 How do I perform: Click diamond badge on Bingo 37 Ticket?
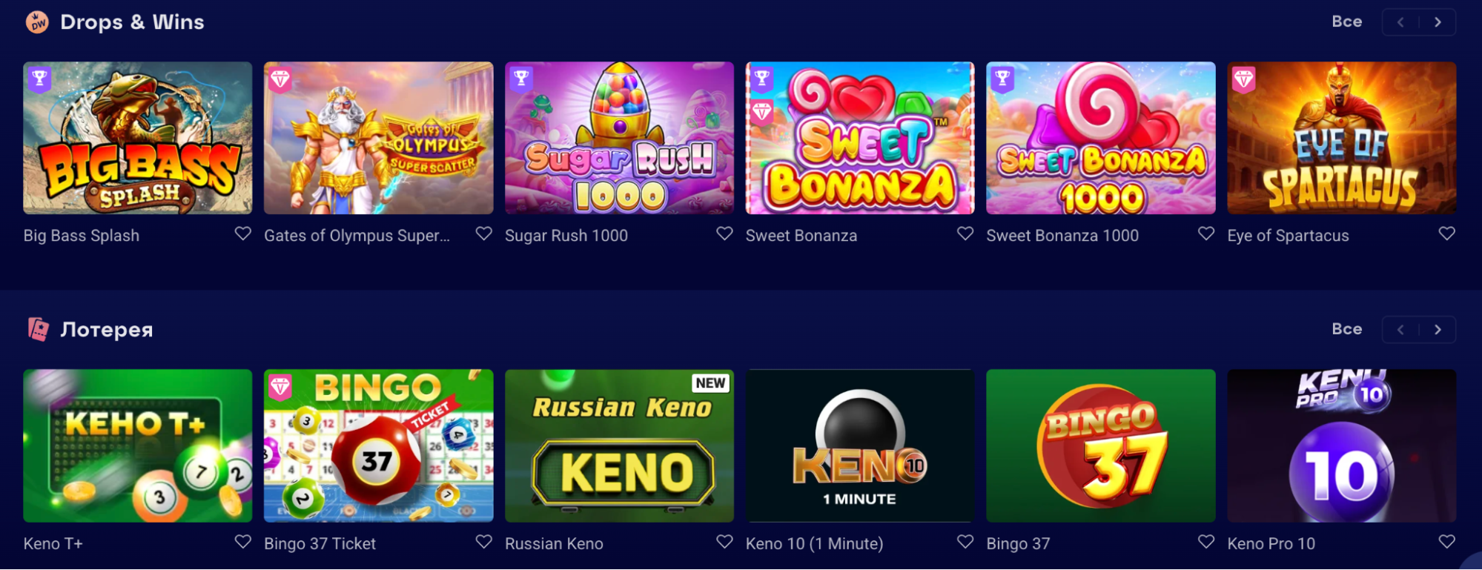280,387
